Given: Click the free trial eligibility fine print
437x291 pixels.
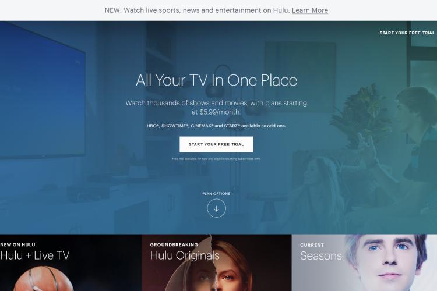Looking at the screenshot, I should point(216,159).
